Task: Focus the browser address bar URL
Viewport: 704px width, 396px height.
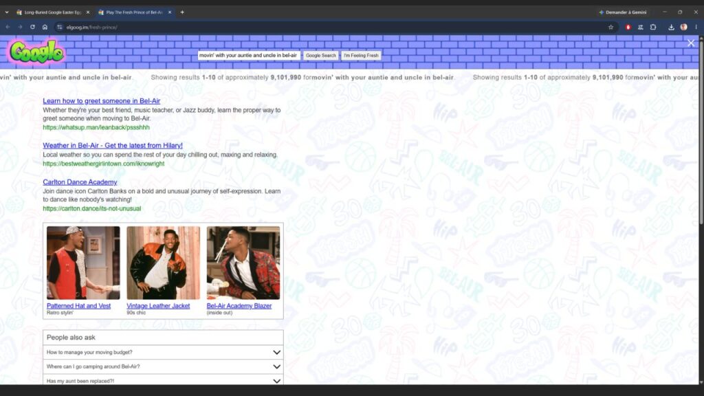Action: [x=92, y=27]
